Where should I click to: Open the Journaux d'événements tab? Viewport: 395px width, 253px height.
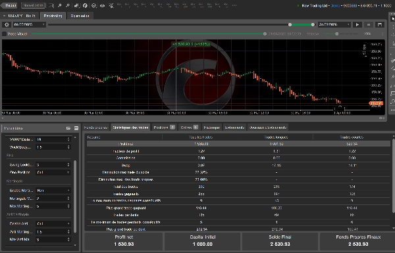coord(268,127)
